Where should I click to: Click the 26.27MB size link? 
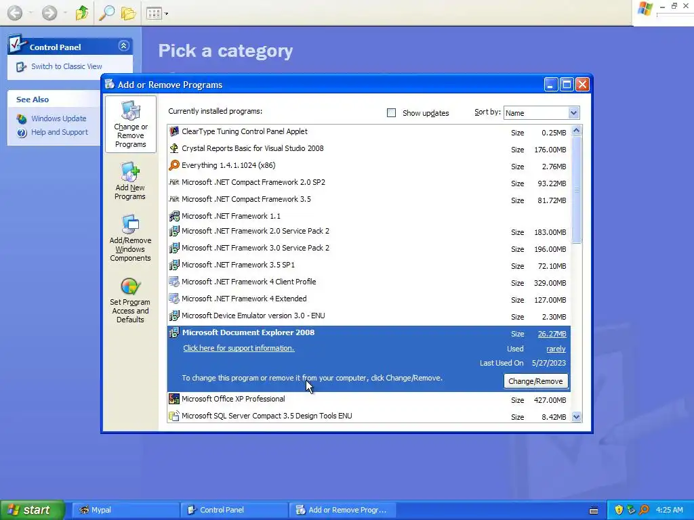[552, 334]
